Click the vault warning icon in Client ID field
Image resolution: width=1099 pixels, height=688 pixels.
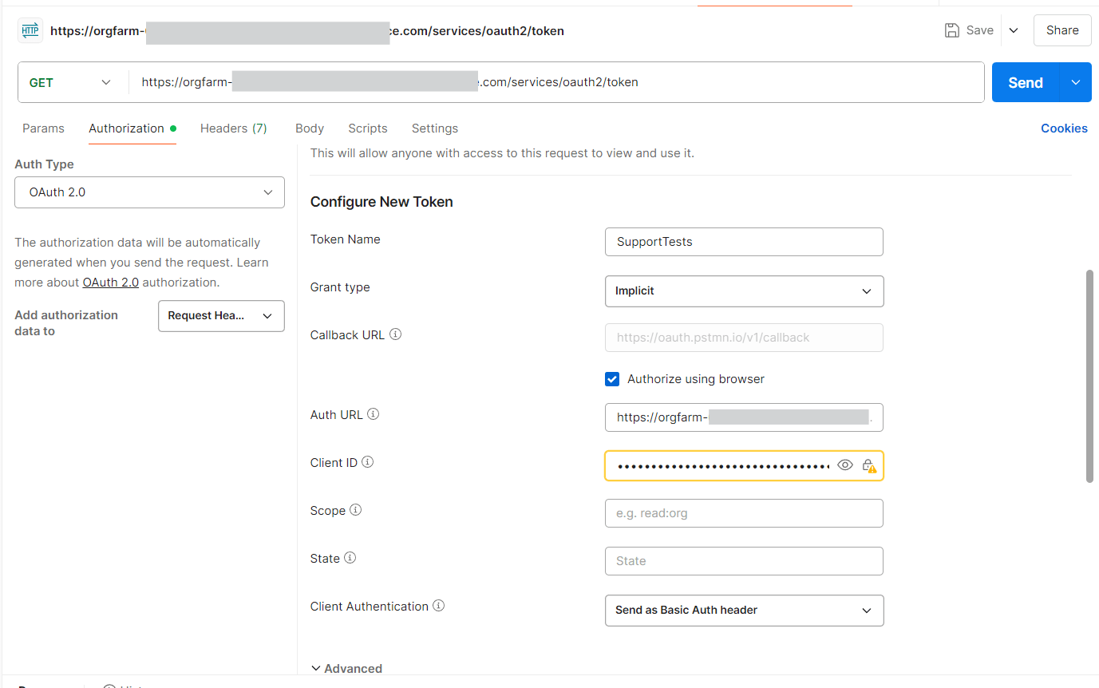click(870, 465)
